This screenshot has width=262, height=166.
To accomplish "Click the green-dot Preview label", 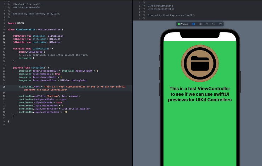I will tap(183, 24).
